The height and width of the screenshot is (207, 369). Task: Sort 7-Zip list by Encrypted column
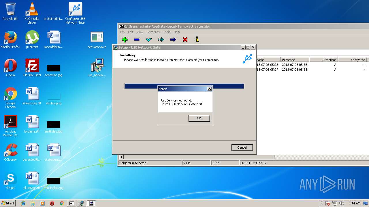click(x=352, y=60)
